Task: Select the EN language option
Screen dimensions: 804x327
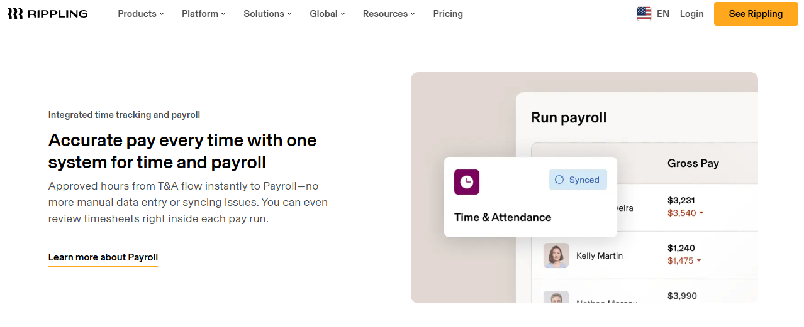Action: [663, 14]
